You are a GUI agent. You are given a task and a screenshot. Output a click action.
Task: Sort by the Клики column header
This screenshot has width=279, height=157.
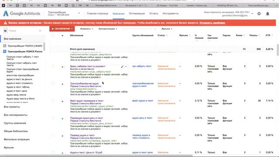pyautogui.click(x=239, y=35)
